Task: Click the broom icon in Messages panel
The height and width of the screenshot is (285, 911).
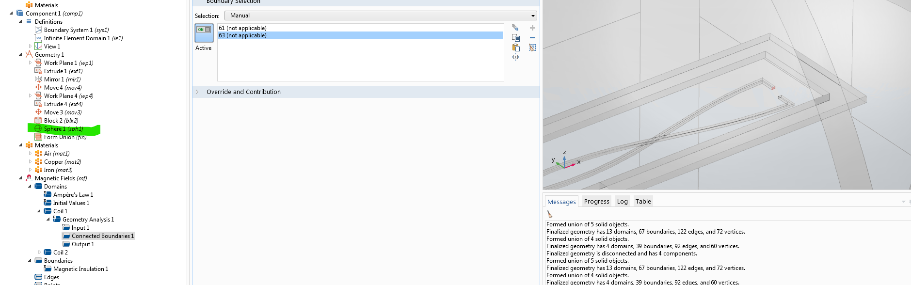Action: 550,214
